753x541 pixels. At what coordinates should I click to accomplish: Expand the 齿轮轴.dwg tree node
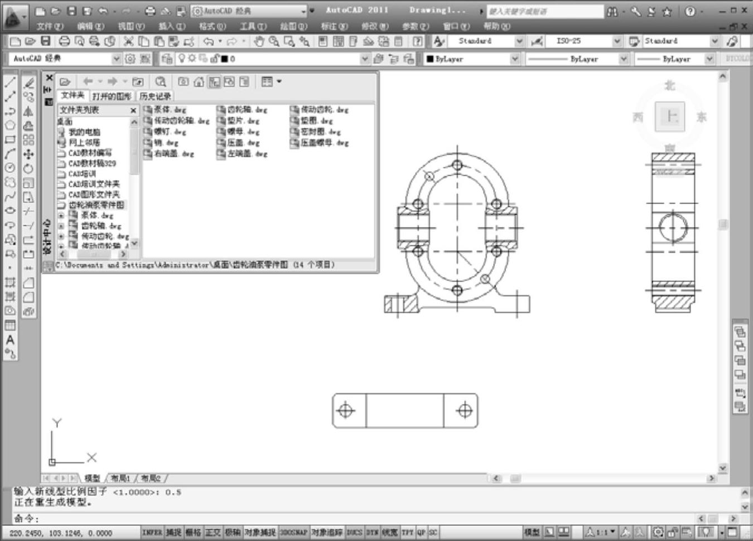click(61, 226)
